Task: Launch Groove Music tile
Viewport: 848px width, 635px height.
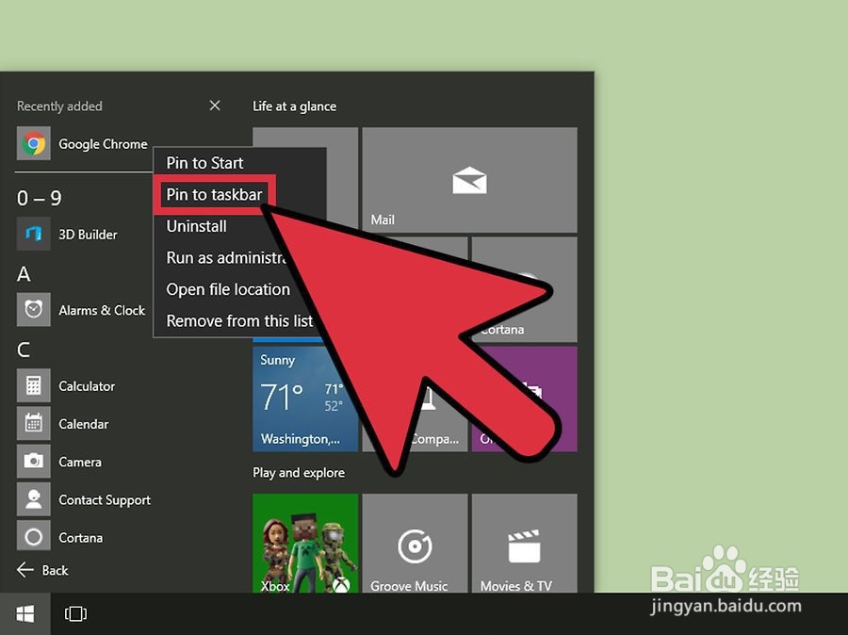Action: coord(415,545)
